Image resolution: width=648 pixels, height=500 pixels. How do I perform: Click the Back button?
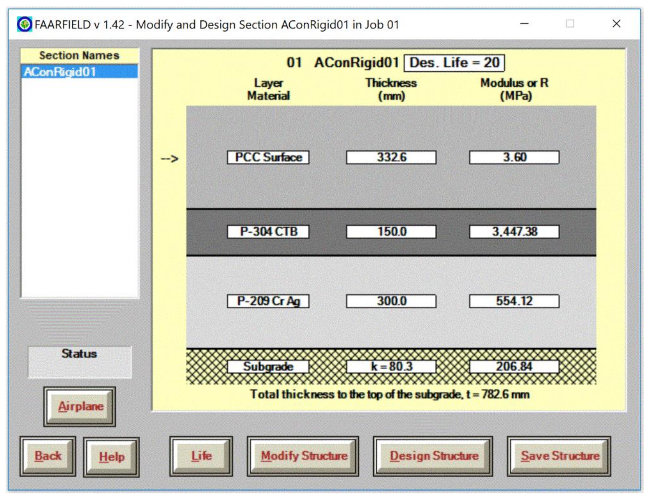pyautogui.click(x=48, y=456)
